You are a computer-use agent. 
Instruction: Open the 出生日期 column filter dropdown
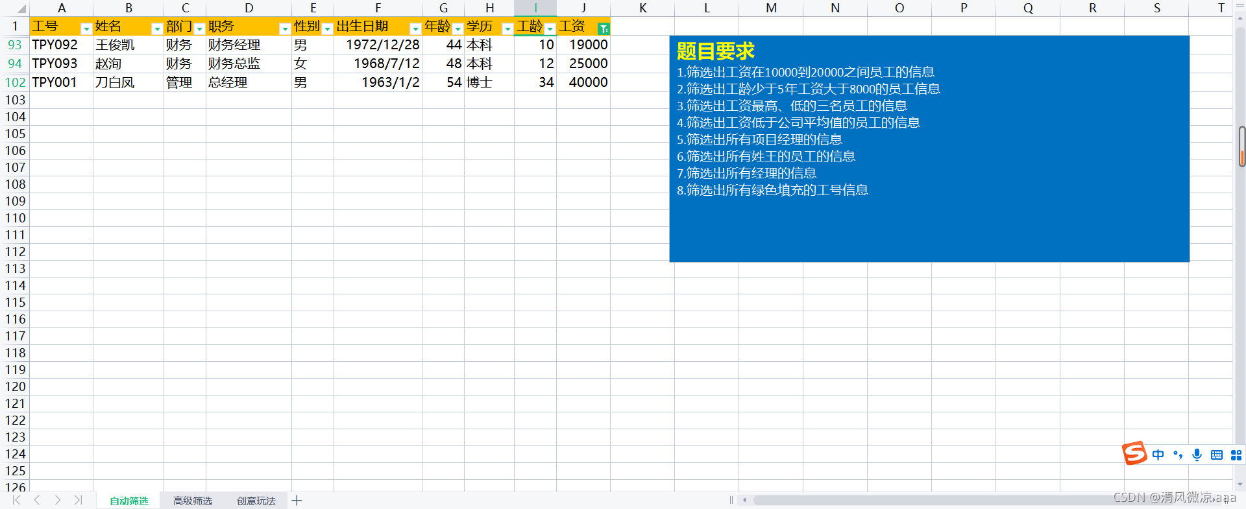(x=415, y=29)
